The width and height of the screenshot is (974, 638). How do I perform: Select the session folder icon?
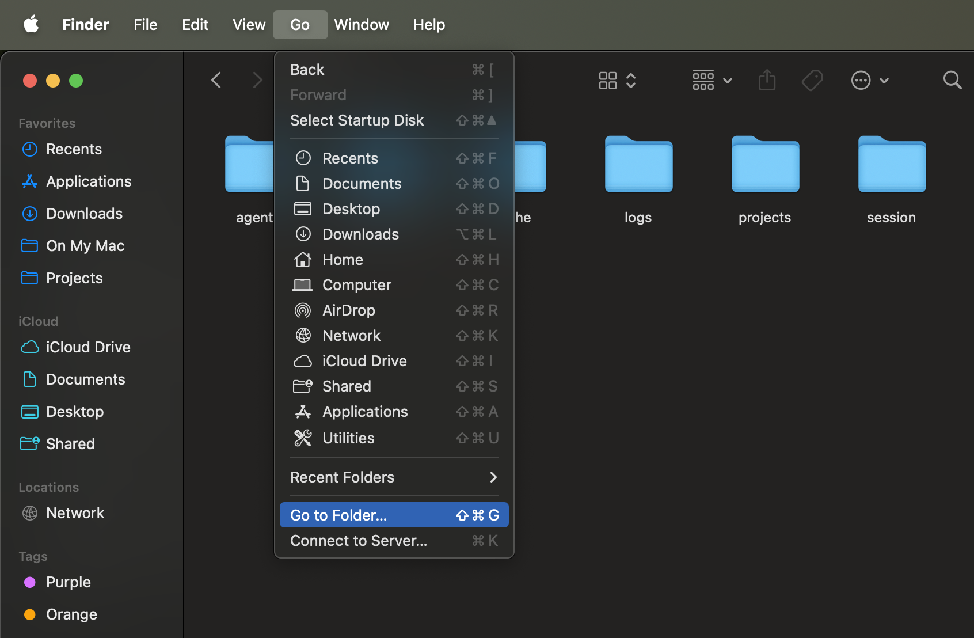(892, 165)
